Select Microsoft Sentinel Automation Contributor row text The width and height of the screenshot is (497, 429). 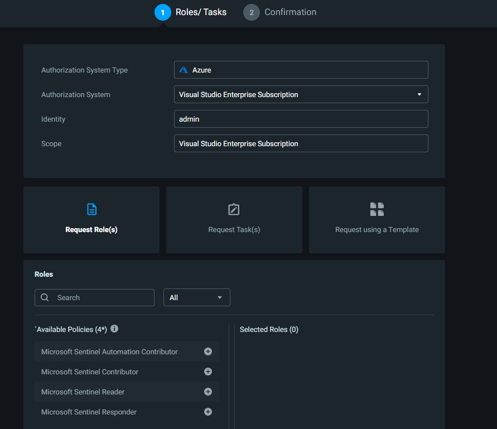coord(109,351)
